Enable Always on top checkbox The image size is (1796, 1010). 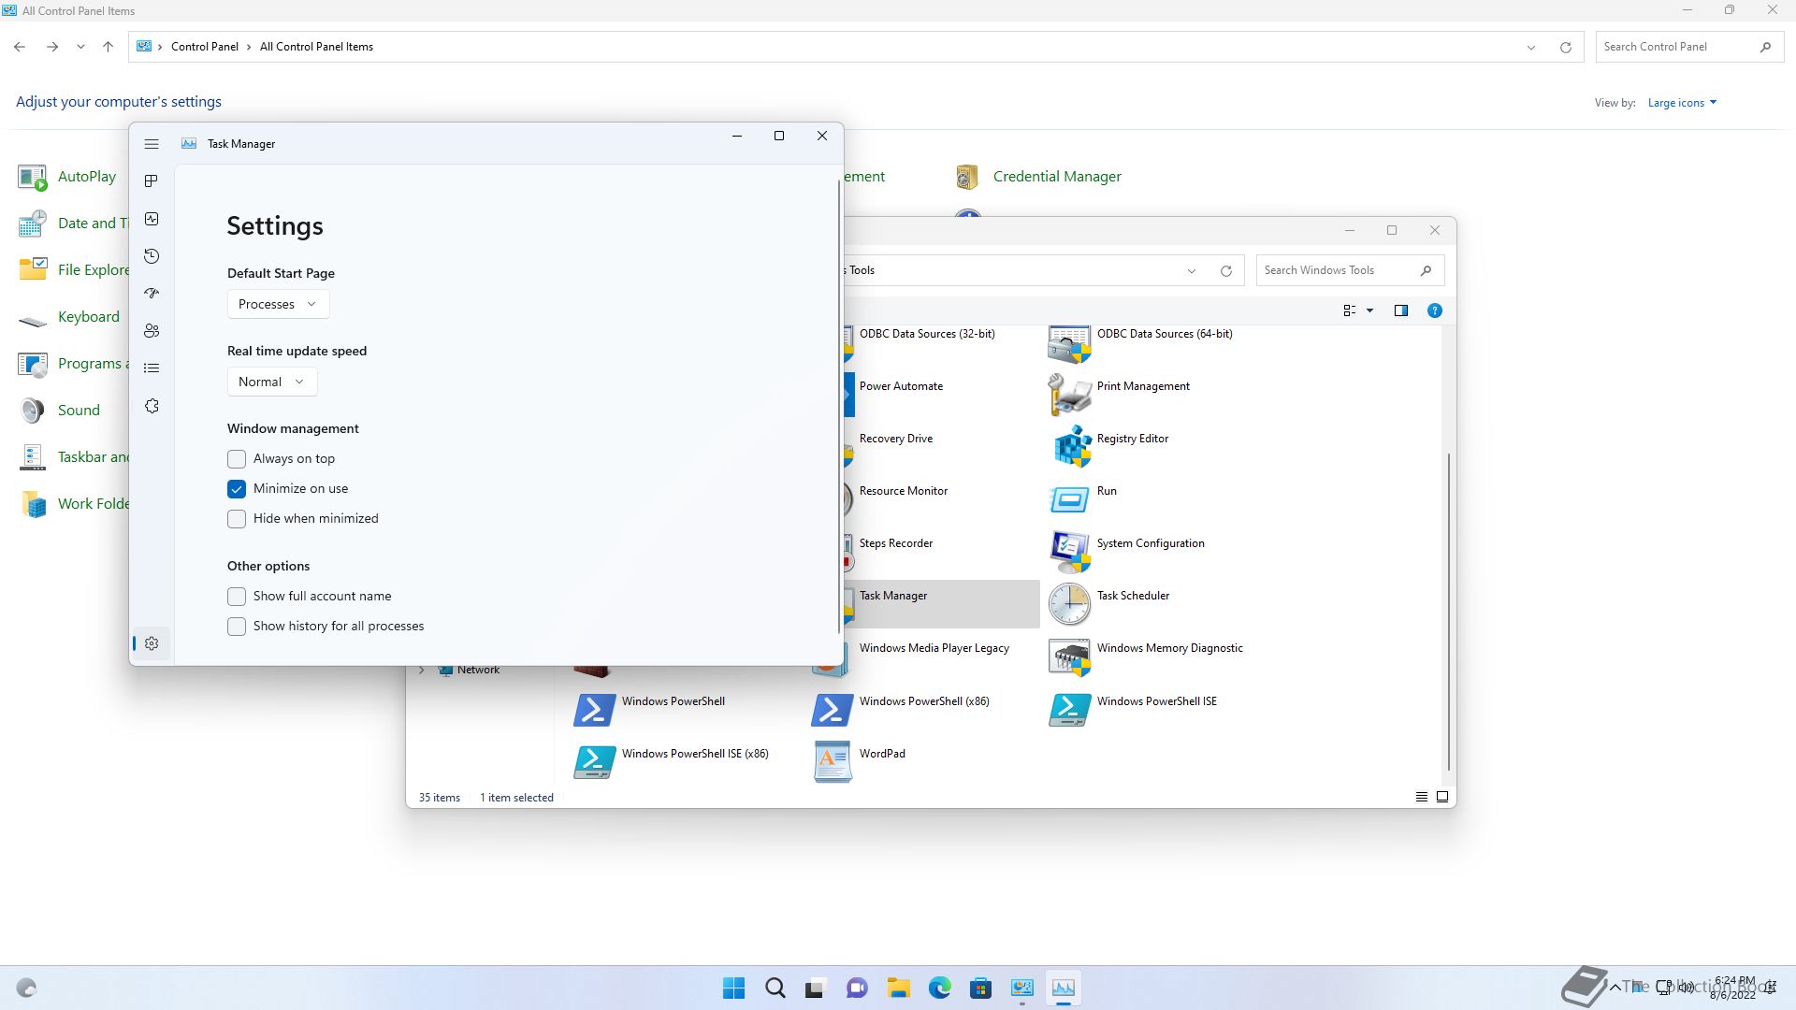(x=237, y=459)
